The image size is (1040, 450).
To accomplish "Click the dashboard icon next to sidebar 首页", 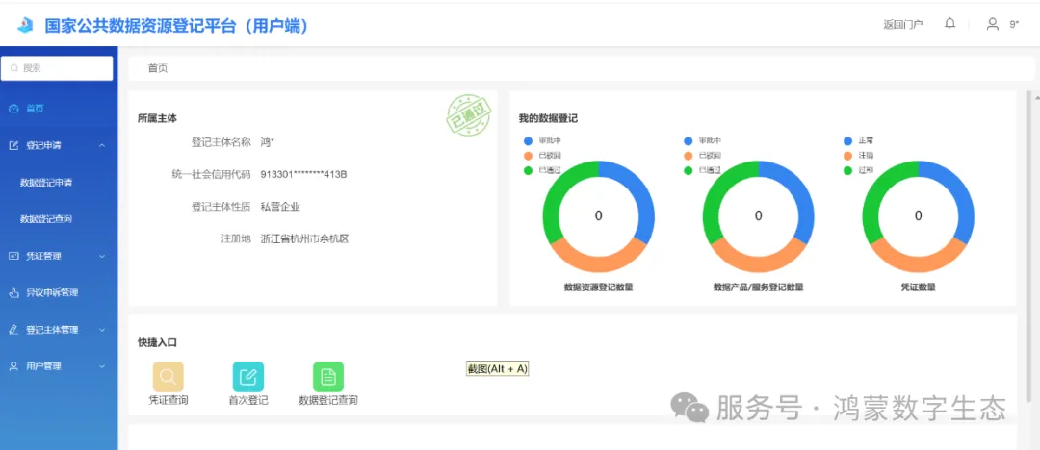I will pos(13,109).
